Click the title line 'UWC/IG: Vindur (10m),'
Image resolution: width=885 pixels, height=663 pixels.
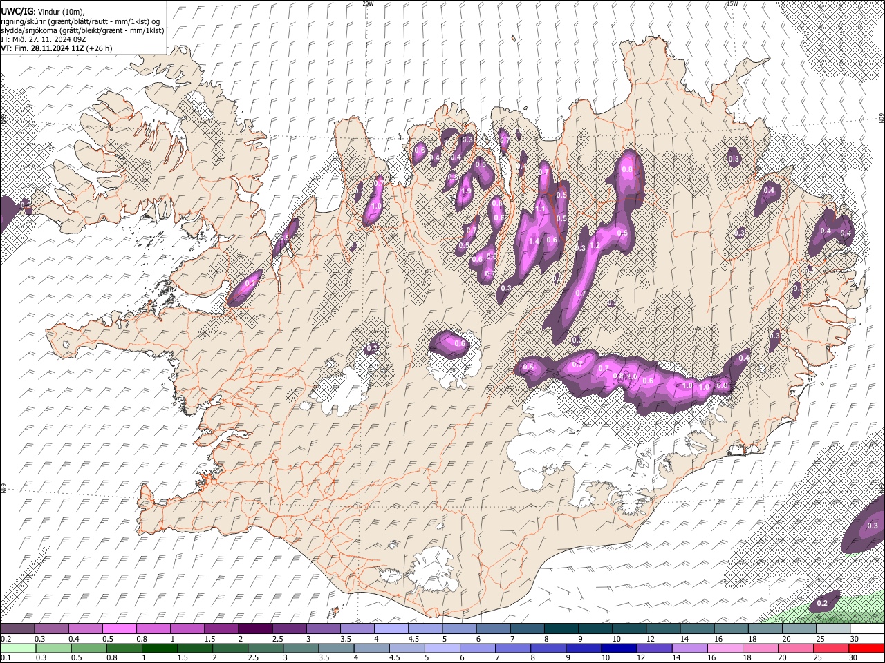click(42, 12)
